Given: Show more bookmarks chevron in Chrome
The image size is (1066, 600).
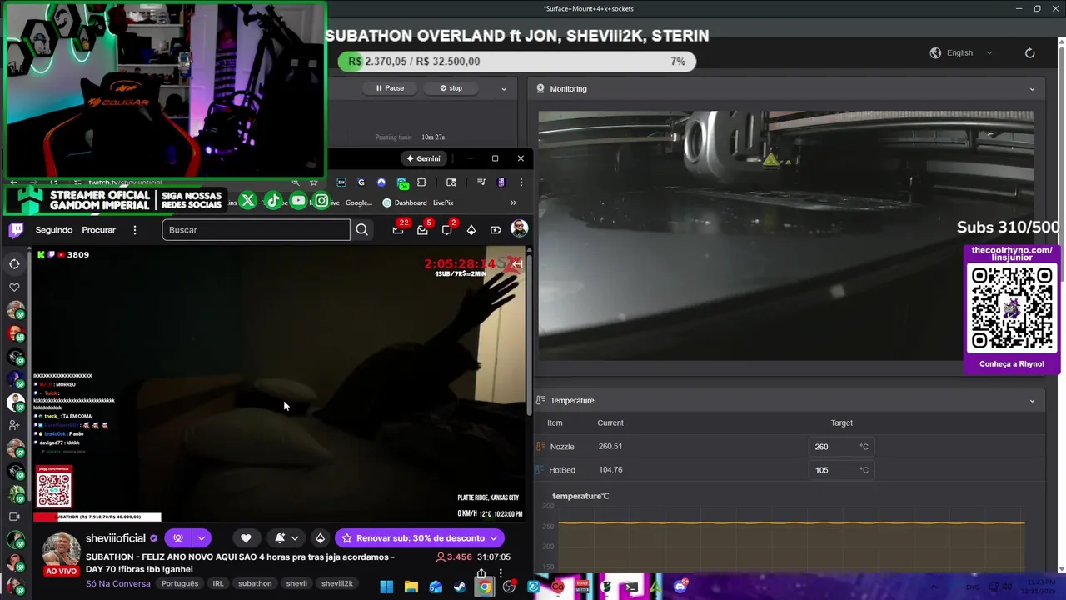Looking at the screenshot, I should [x=513, y=202].
